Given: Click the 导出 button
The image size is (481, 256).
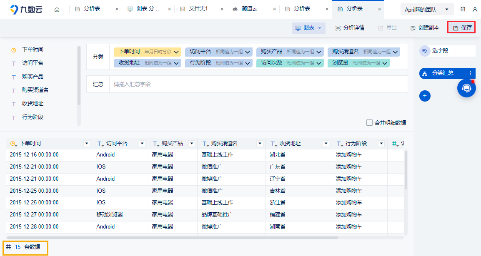Looking at the screenshot, I should coord(388,28).
